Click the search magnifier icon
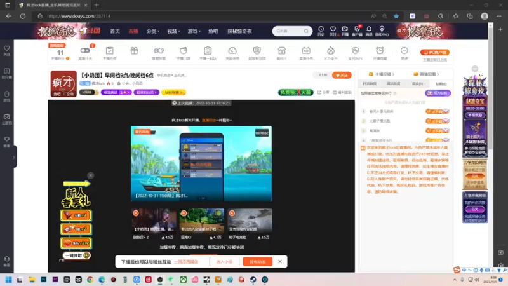The width and height of the screenshot is (508, 286). pos(306,31)
